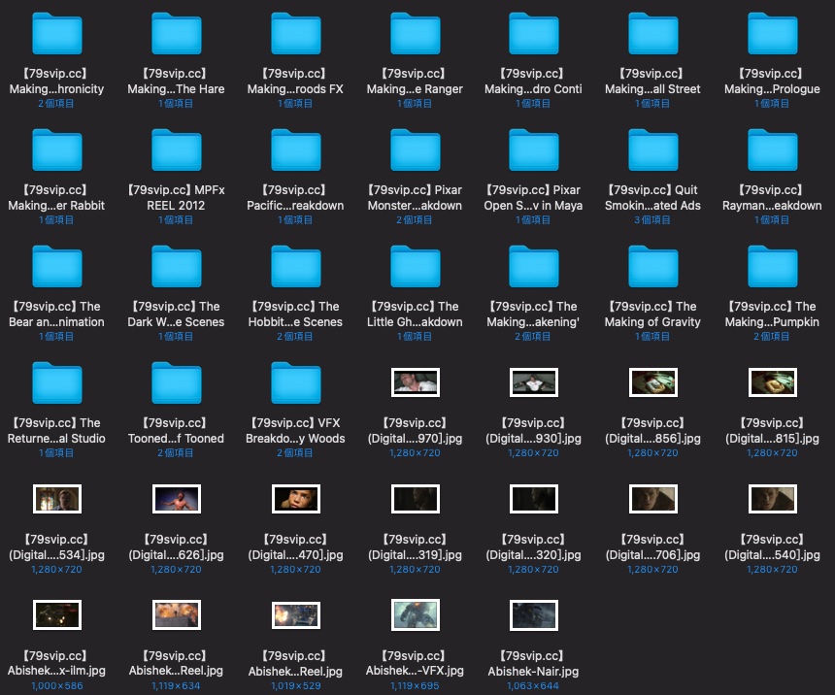Click the 'The Returne...al Studio' folder name

56,431
